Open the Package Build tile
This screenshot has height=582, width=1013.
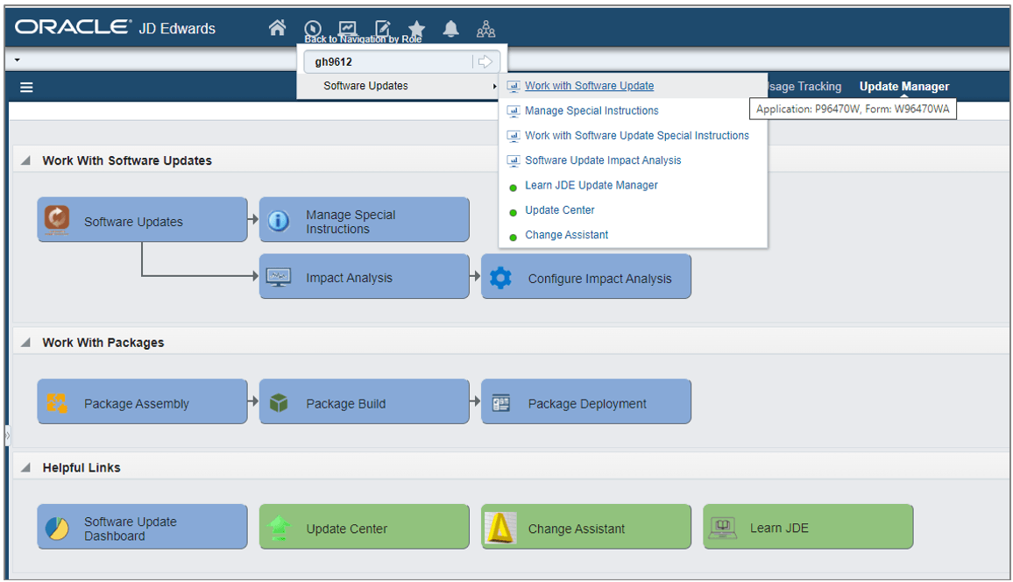(x=364, y=401)
